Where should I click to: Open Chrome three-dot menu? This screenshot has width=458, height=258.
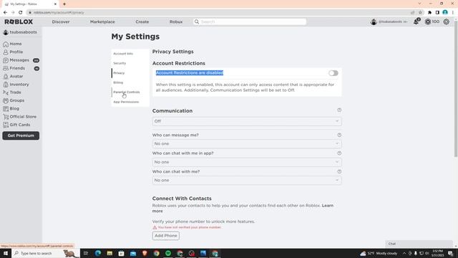453,13
